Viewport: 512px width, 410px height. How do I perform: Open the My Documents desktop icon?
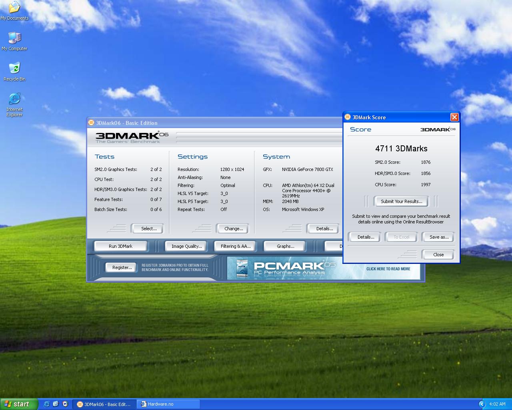click(x=14, y=10)
